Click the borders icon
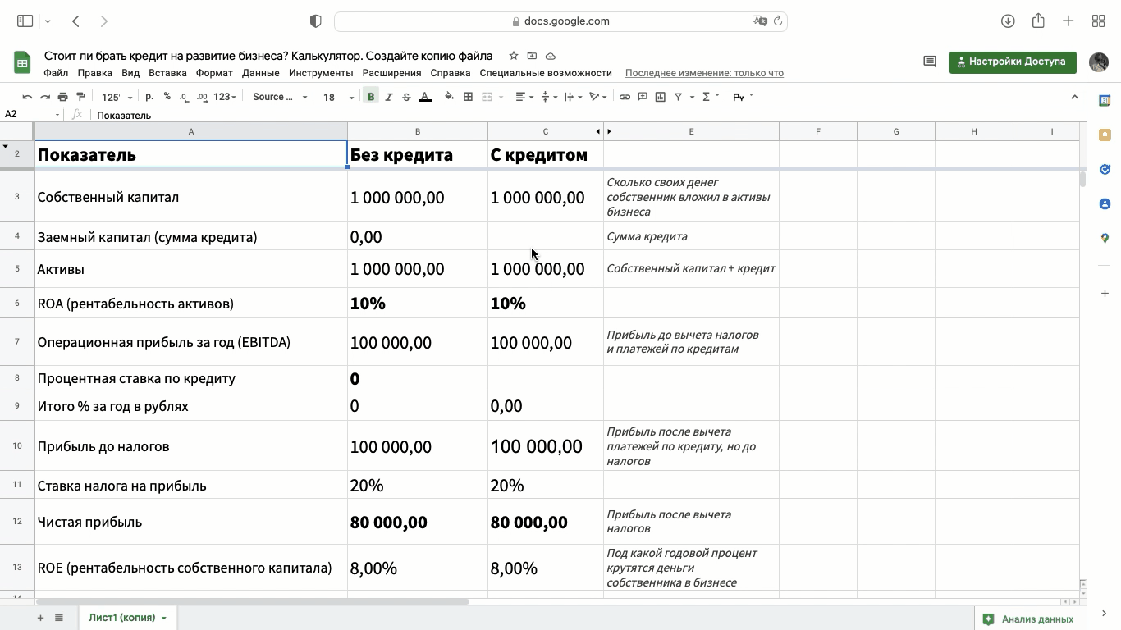This screenshot has width=1121, height=630. click(468, 97)
